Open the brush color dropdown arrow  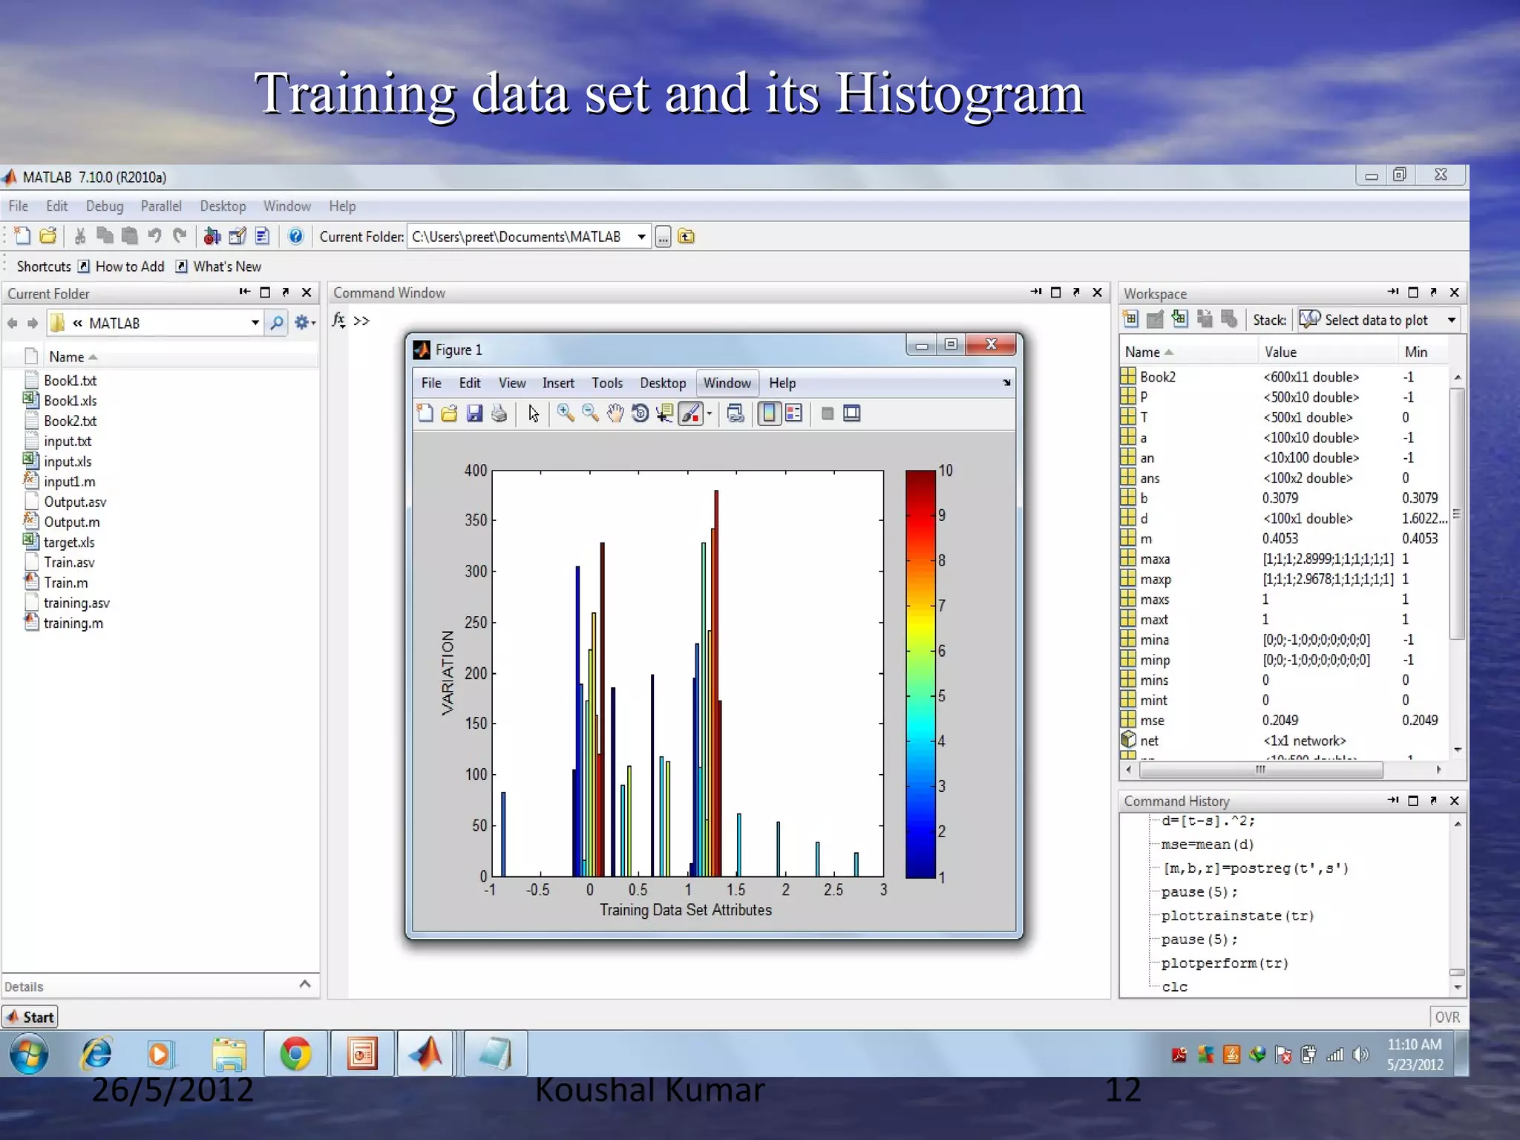point(710,414)
